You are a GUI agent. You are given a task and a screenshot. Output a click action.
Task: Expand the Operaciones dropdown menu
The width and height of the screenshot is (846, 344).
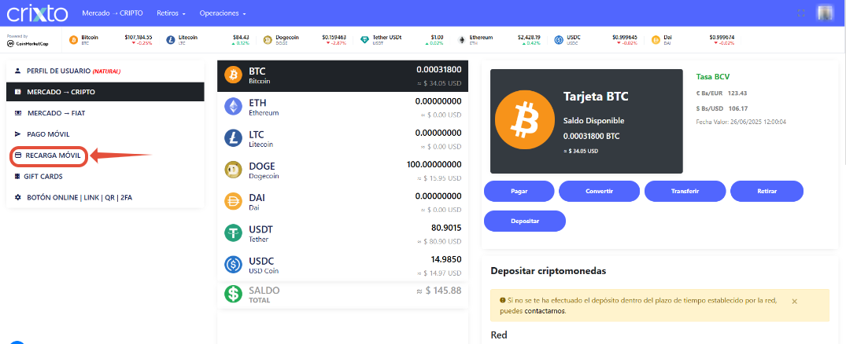tap(222, 13)
